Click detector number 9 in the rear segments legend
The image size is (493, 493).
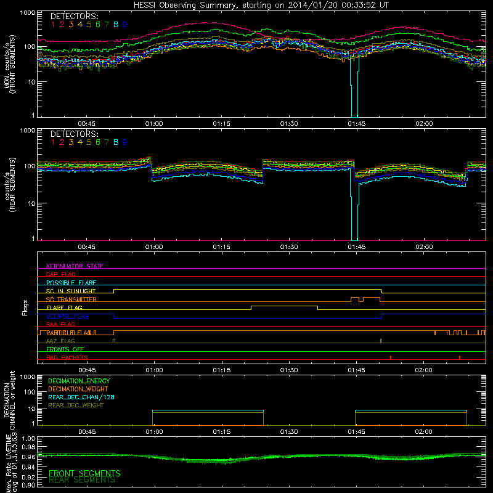pos(125,142)
